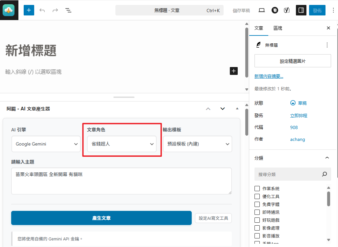Open the AI 引擎 Google Gemini dropdown
Image resolution: width=338 pixels, height=247 pixels.
(46, 144)
